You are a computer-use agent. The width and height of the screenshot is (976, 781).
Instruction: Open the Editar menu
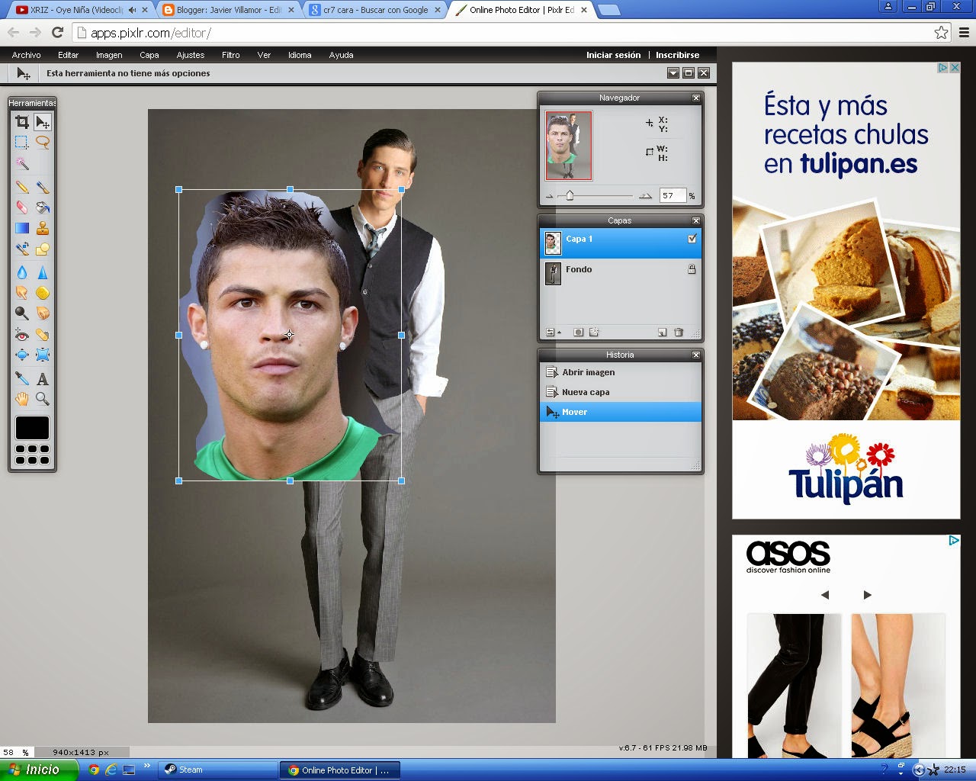pyautogui.click(x=68, y=55)
